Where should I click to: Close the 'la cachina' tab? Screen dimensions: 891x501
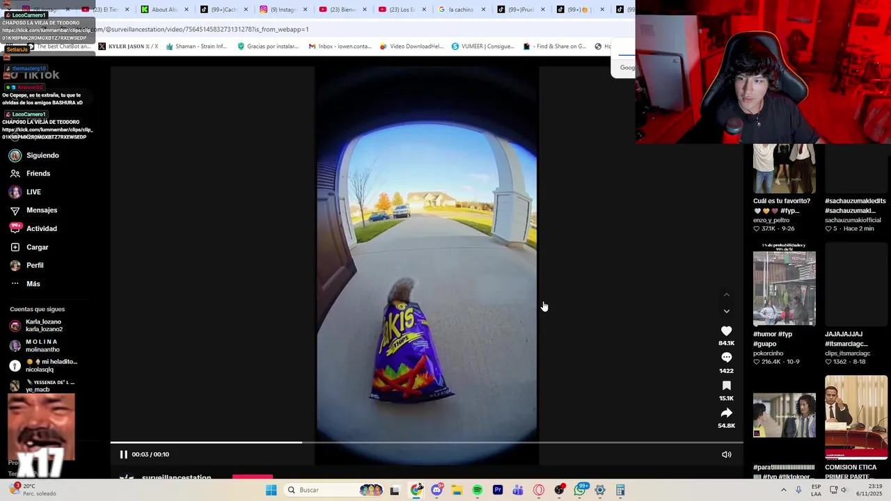483,10
